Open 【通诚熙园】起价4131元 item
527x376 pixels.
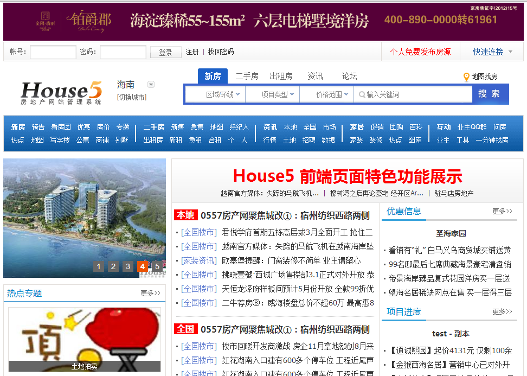pos(450,351)
